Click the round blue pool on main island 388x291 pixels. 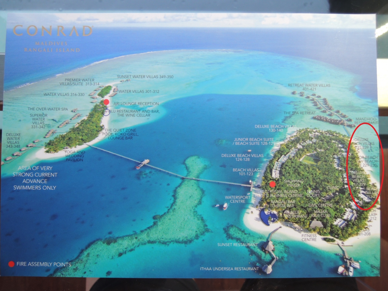tap(266, 217)
